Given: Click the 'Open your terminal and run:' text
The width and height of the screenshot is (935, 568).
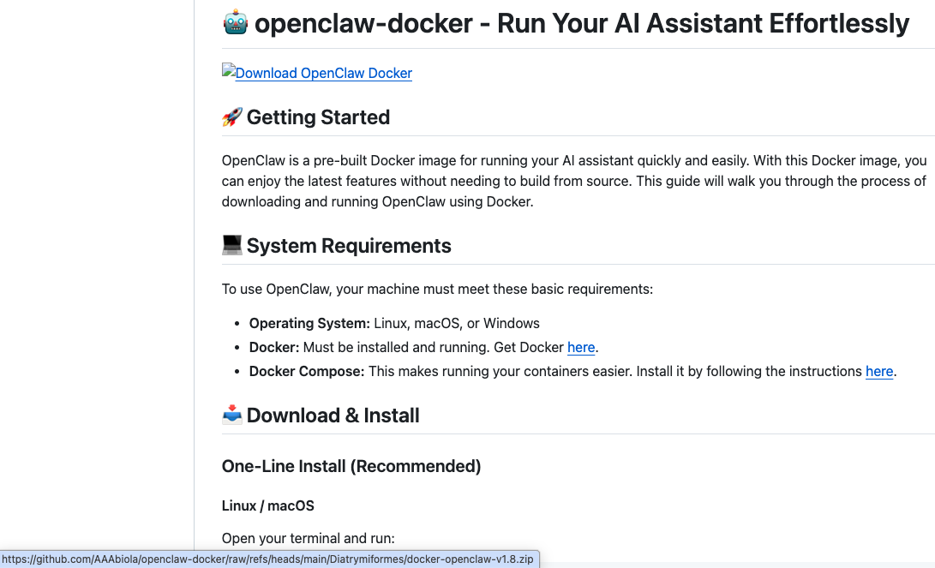Looking at the screenshot, I should click(309, 539).
